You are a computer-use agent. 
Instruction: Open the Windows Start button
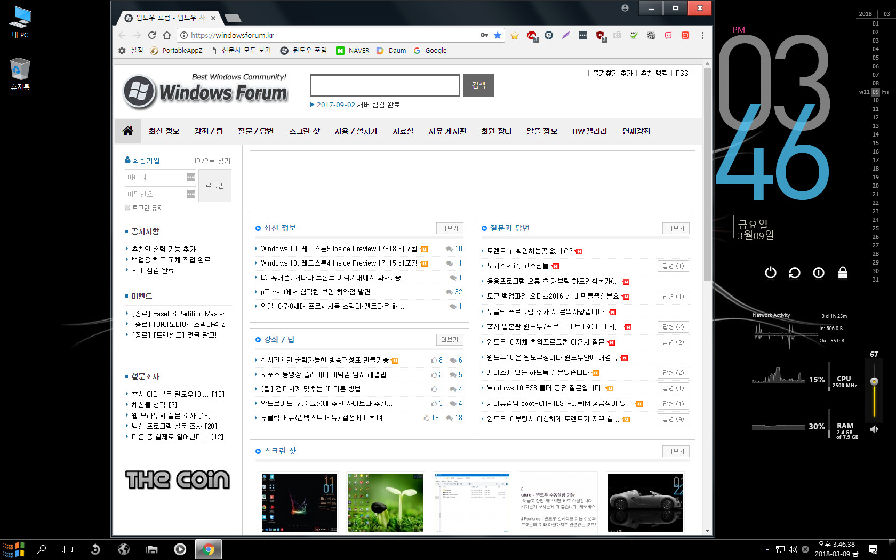click(14, 549)
